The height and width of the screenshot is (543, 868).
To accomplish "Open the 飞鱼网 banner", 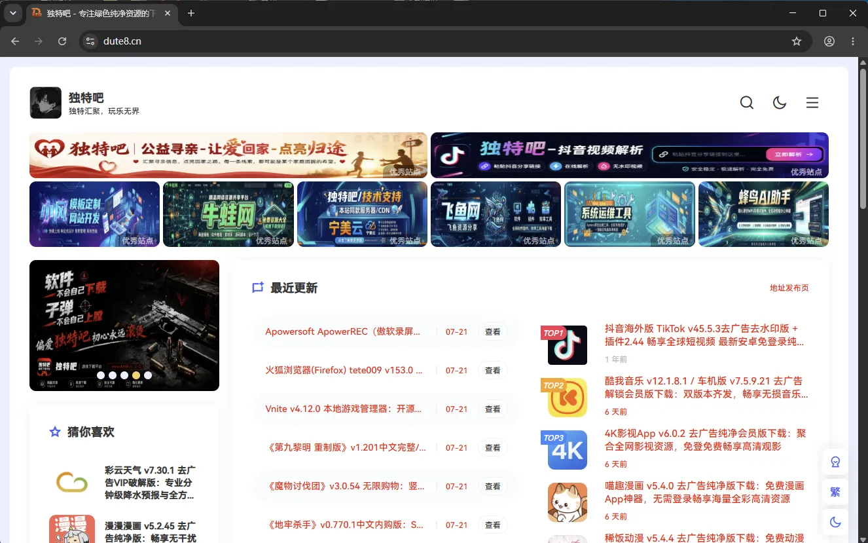I will [496, 214].
